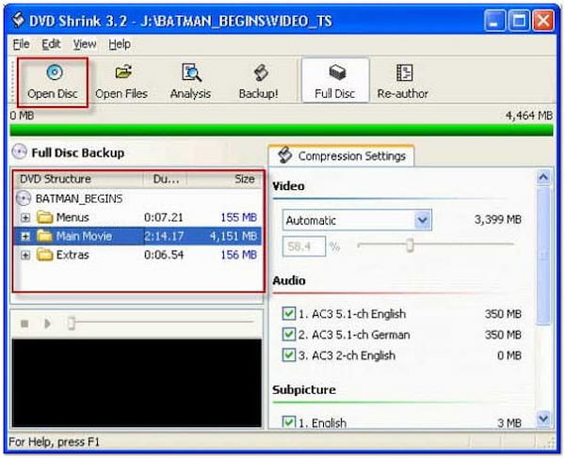Click the Full Disc Backup disc icon
The width and height of the screenshot is (565, 458).
20,151
